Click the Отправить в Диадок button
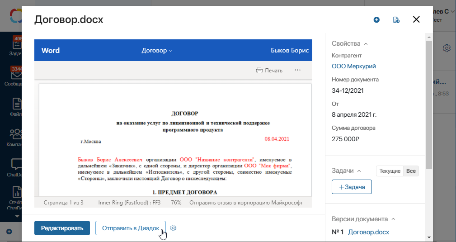Viewport: 456px width, 242px height. pos(130,228)
